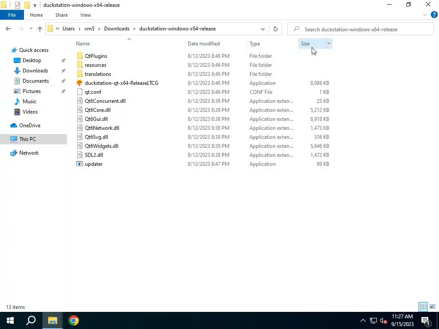Open network status in system tray

point(373,320)
